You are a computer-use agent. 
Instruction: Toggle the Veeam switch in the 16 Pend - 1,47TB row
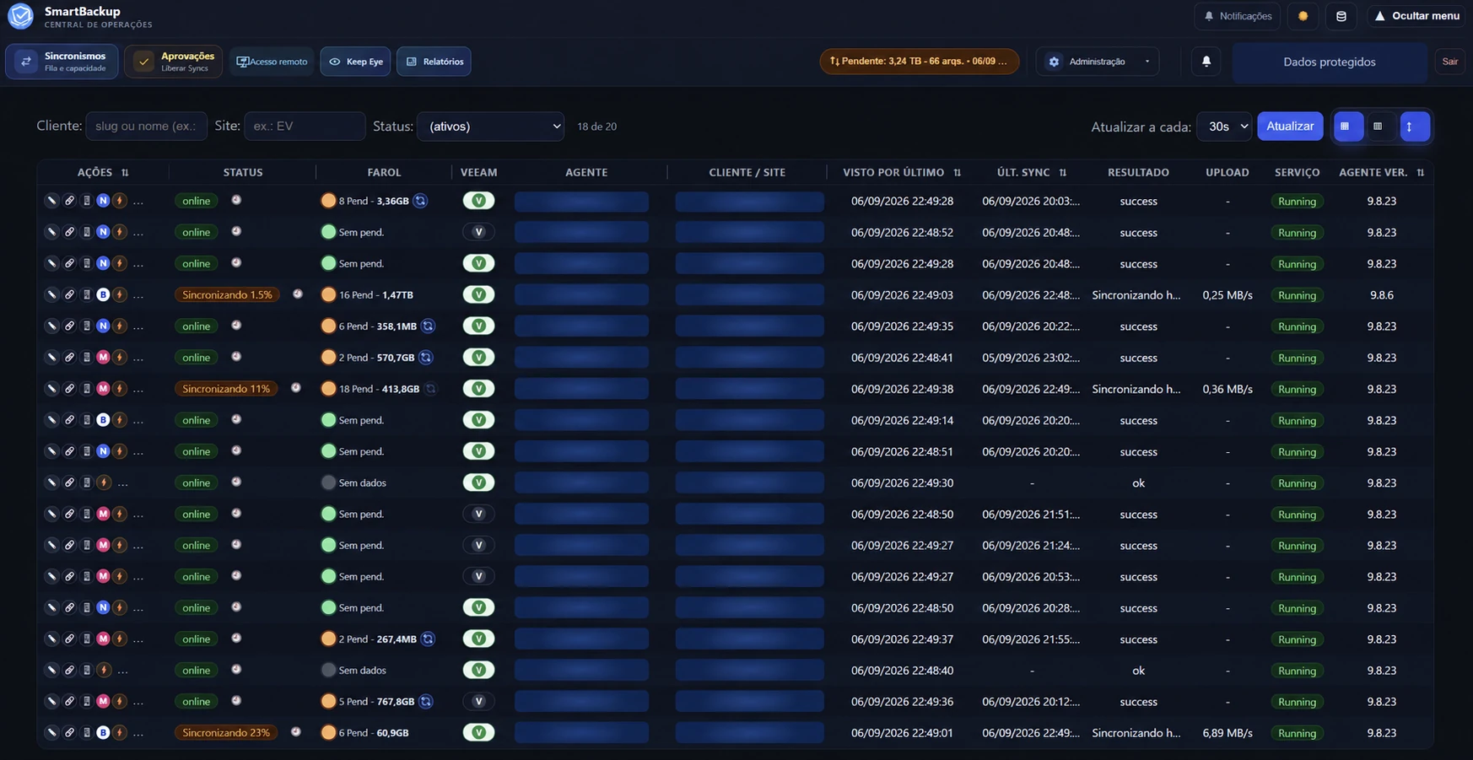click(x=478, y=294)
